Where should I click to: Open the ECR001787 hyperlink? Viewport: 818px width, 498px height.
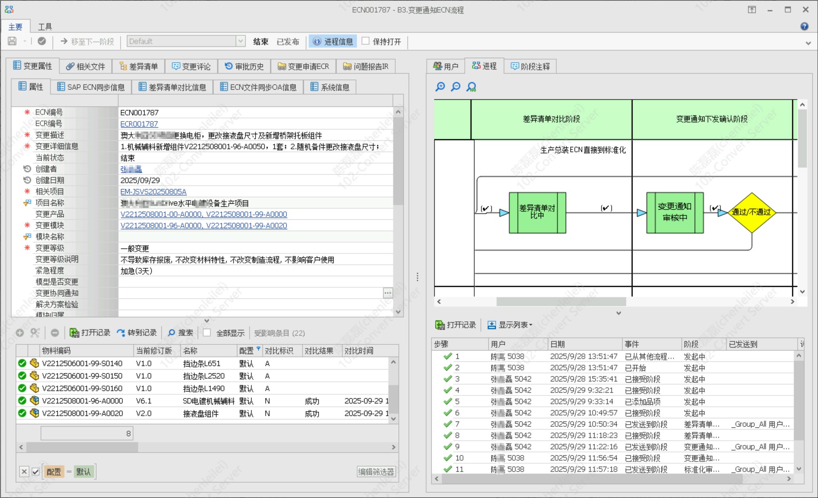click(x=139, y=124)
